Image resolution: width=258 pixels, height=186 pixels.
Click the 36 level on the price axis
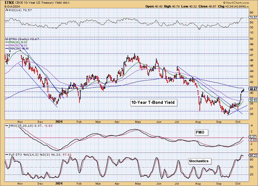pos(252,114)
